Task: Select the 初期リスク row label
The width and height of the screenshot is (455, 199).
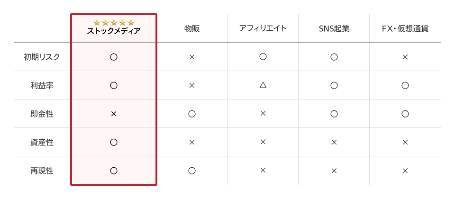Action: point(42,57)
